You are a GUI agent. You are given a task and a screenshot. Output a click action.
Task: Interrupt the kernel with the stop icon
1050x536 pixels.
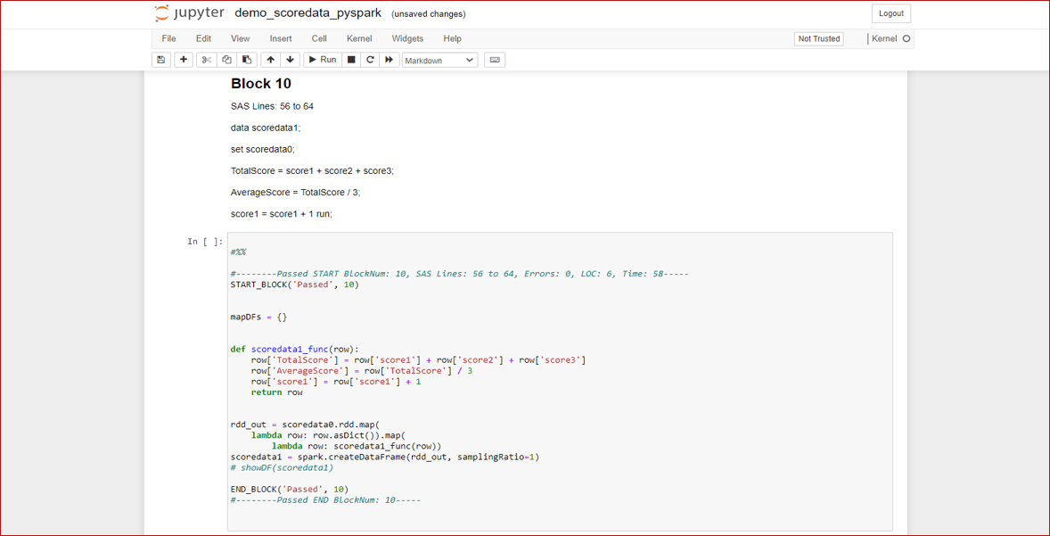(351, 60)
